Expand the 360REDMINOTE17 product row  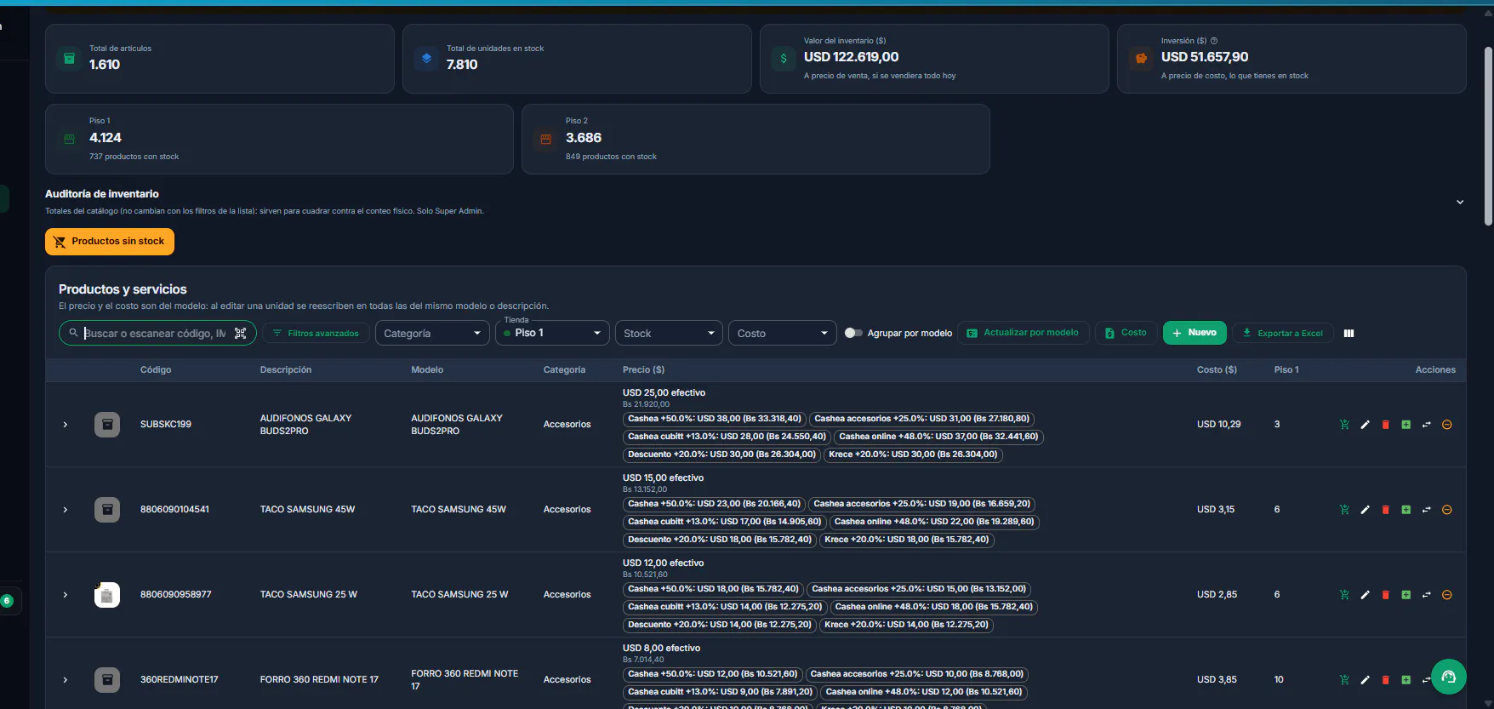(66, 680)
